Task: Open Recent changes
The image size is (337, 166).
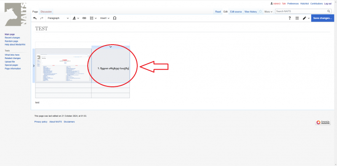Action: [x=13, y=38]
